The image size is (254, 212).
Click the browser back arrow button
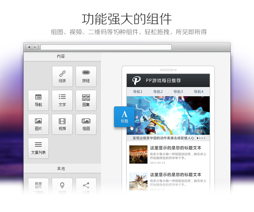pyautogui.click(x=29, y=47)
